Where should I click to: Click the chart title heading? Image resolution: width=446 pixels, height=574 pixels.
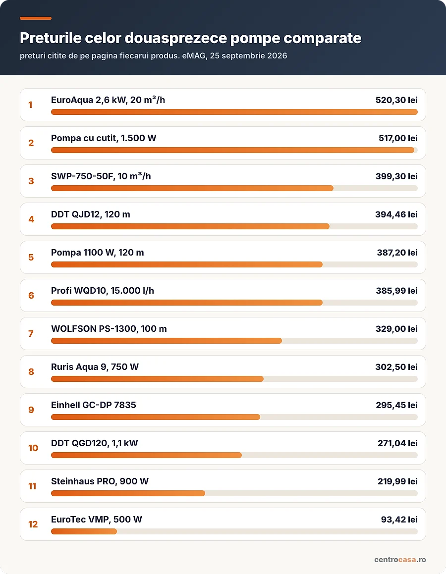pyautogui.click(x=190, y=38)
